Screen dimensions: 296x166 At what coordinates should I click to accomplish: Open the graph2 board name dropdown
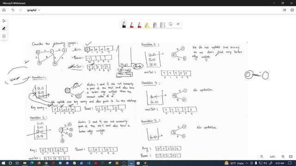click(34, 10)
